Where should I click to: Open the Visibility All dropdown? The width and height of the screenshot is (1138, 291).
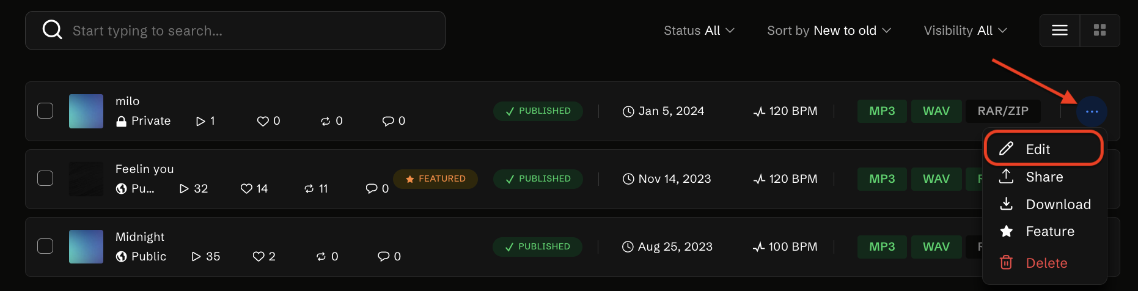965,31
